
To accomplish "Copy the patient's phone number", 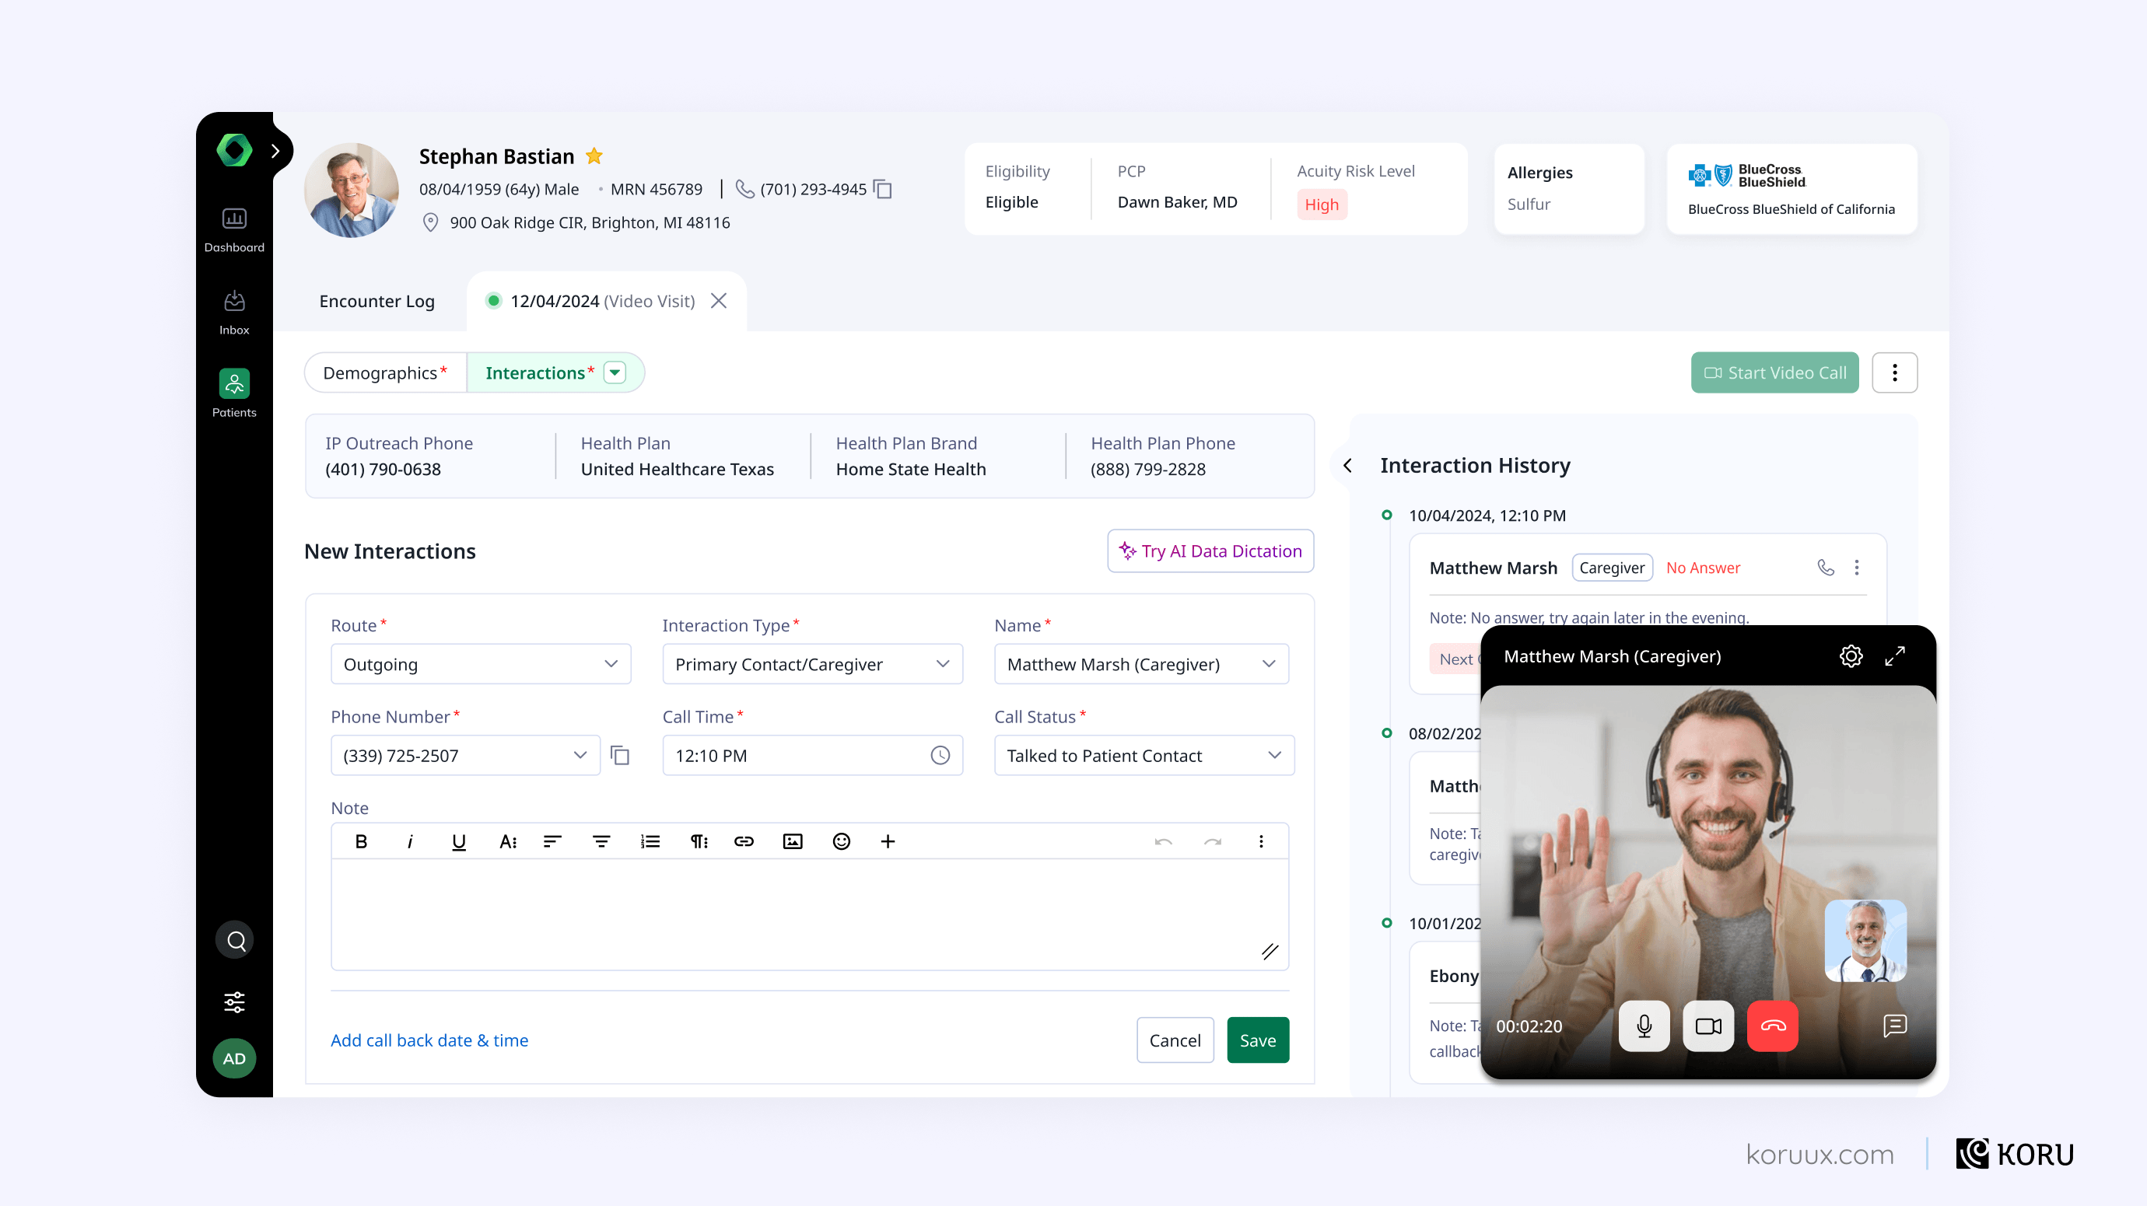I will [x=882, y=189].
